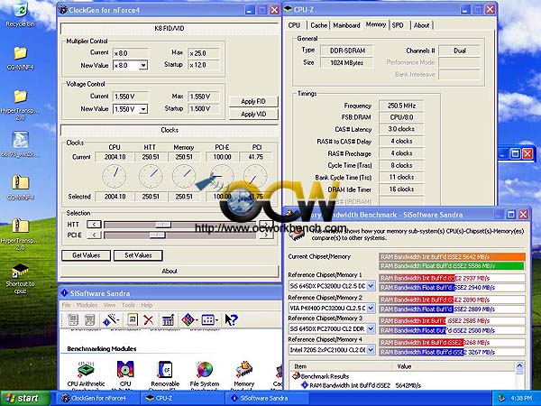Click the document page icon in Sandra toolbar
Screen dimensions: 541x406
click(x=133, y=320)
